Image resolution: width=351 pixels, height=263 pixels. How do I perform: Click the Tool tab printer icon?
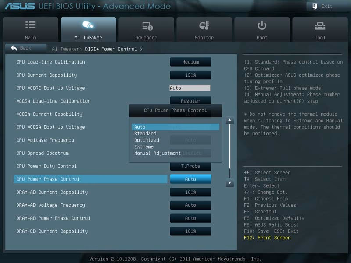coord(320,26)
